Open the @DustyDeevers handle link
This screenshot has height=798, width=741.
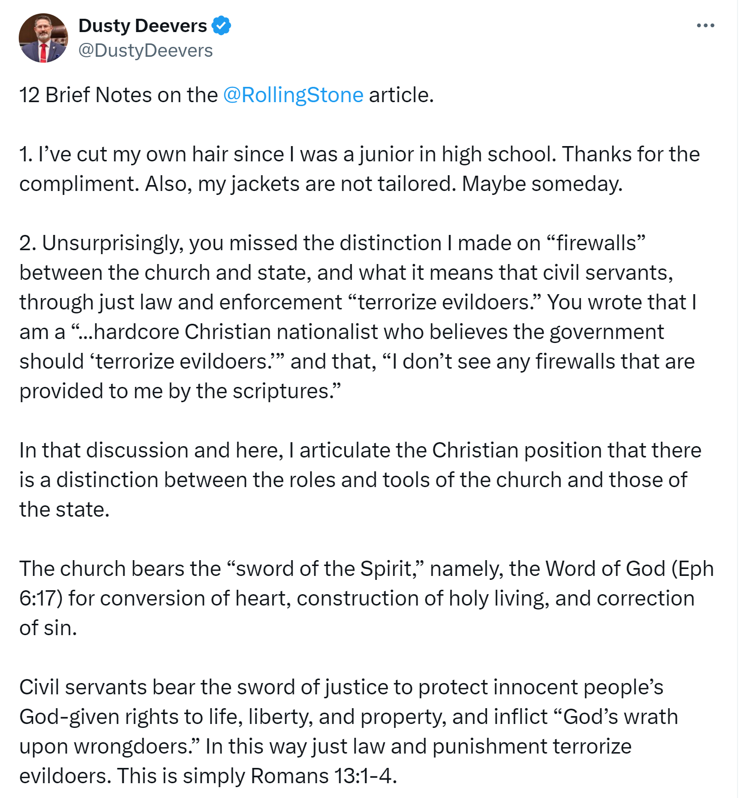146,50
